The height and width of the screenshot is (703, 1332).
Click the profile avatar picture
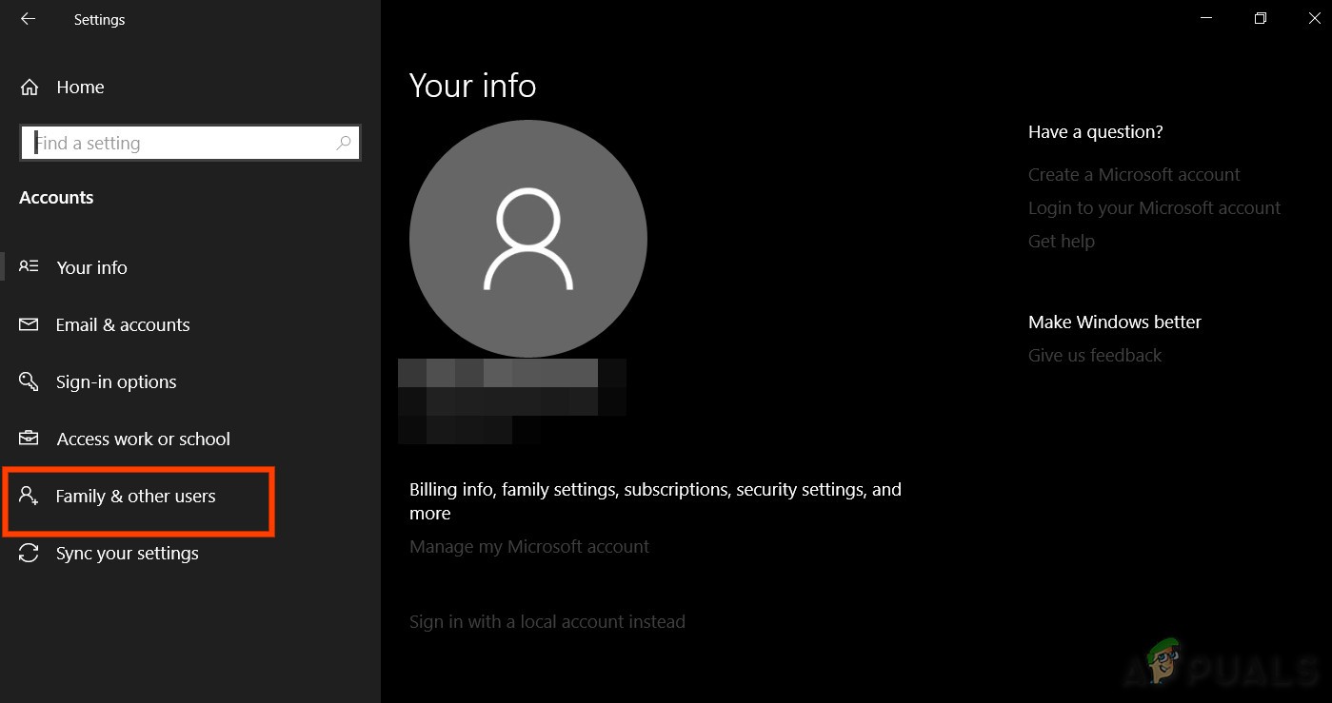click(x=528, y=239)
